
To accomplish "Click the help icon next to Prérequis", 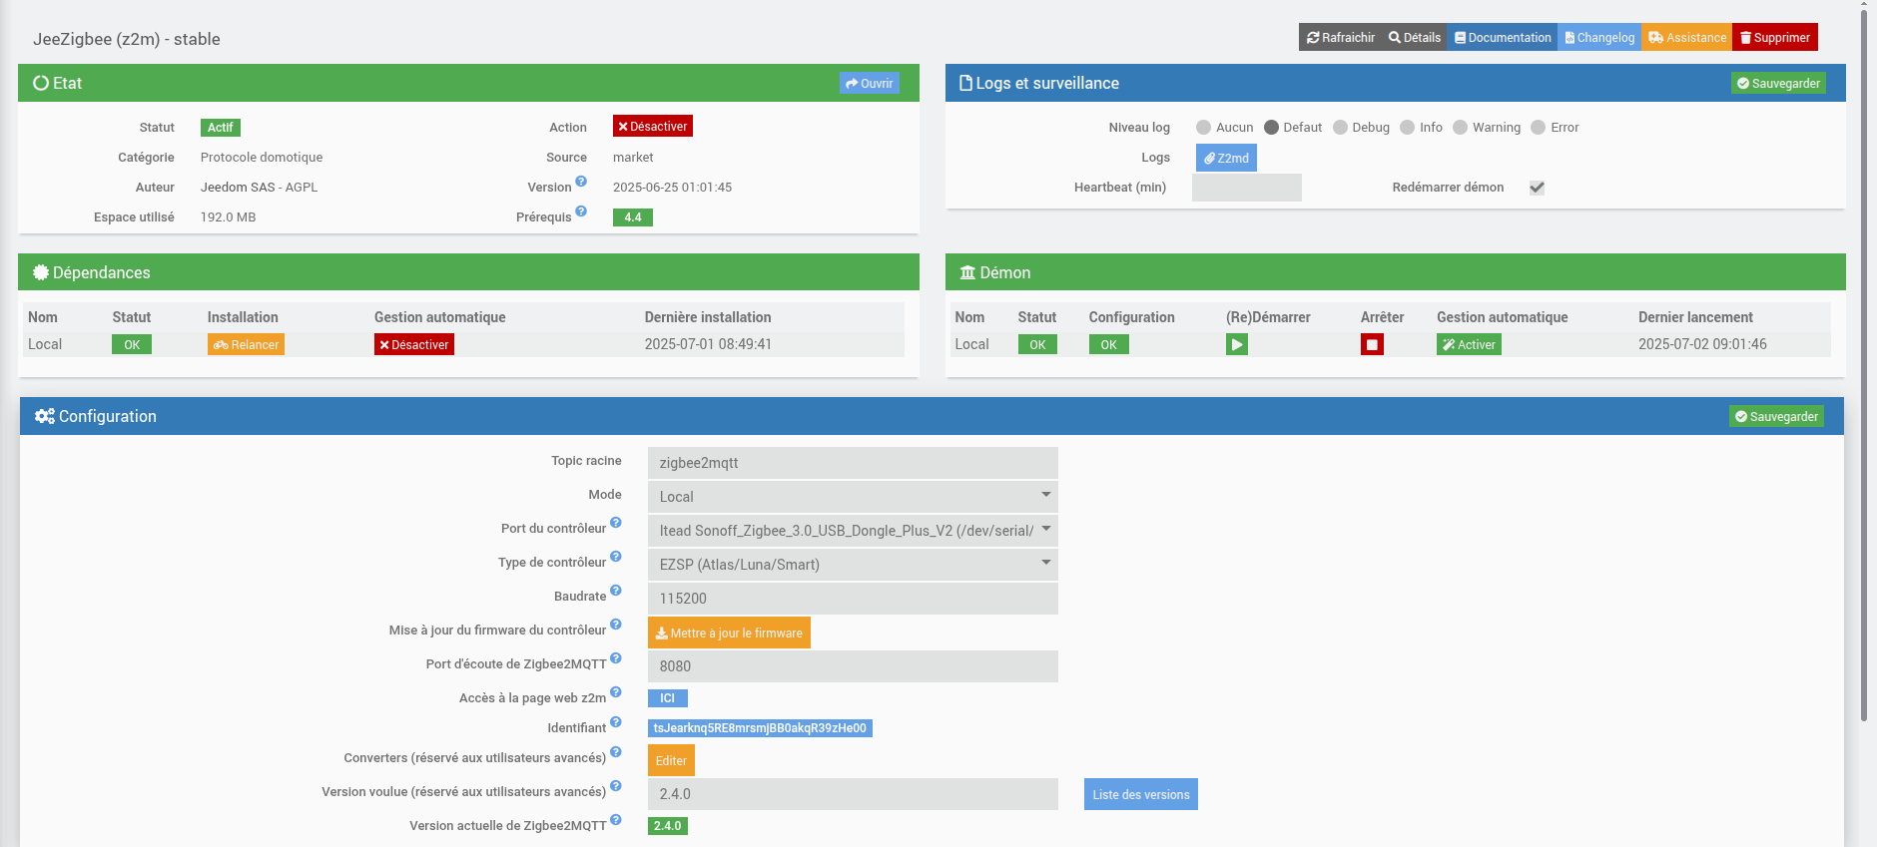I will click(x=581, y=212).
